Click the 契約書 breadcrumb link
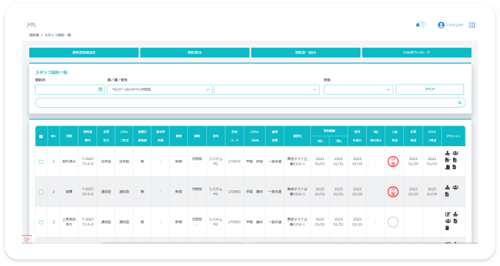This screenshot has width=500, height=266. pyautogui.click(x=34, y=35)
